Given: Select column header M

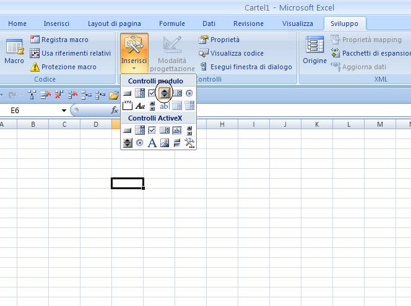Looking at the screenshot, I should pyautogui.click(x=380, y=124).
